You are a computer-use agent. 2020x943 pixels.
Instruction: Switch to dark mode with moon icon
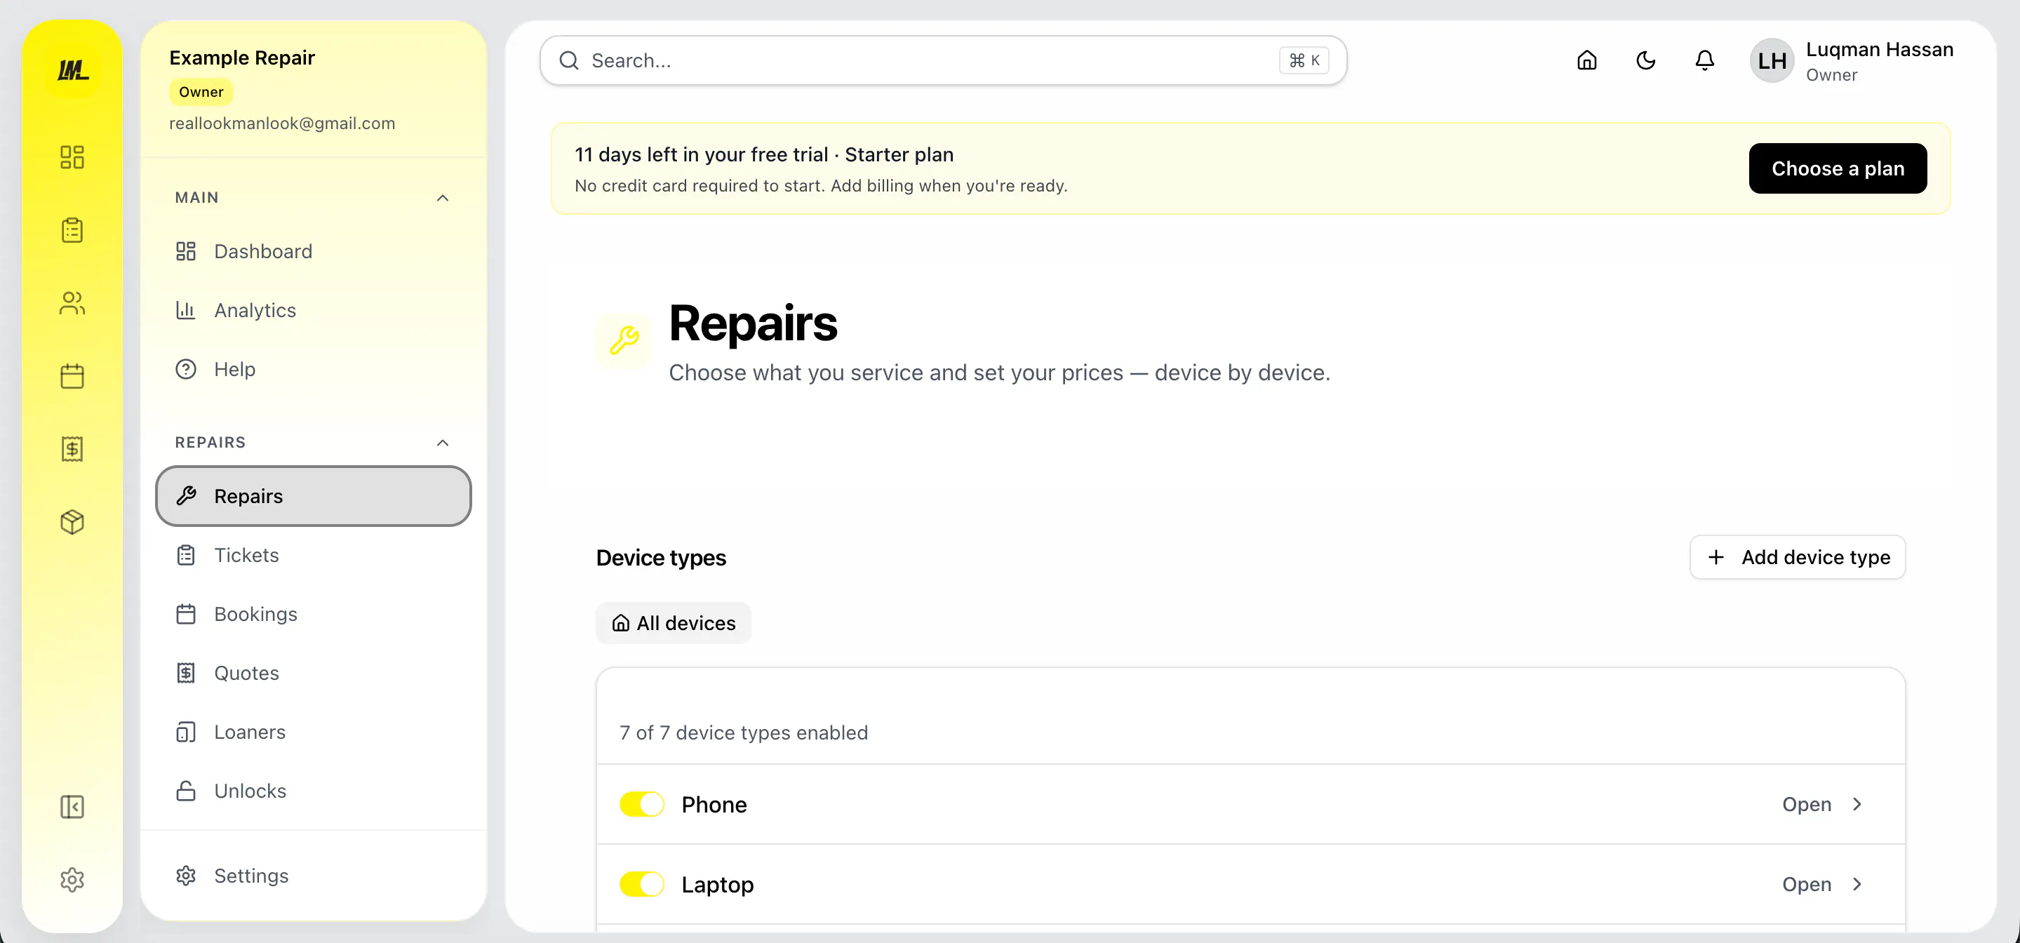[1645, 60]
